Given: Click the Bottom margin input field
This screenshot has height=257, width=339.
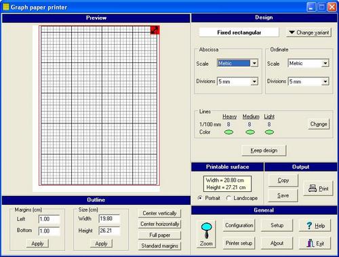Looking at the screenshot, I should click(x=49, y=231).
